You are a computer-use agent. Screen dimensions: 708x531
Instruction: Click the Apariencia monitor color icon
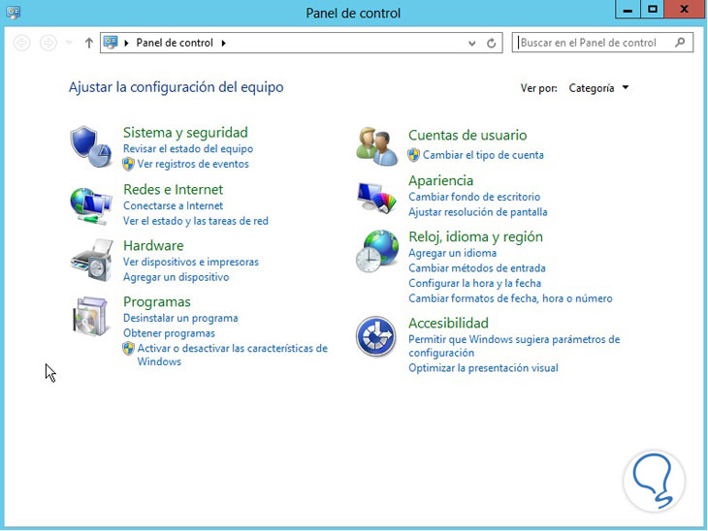377,198
